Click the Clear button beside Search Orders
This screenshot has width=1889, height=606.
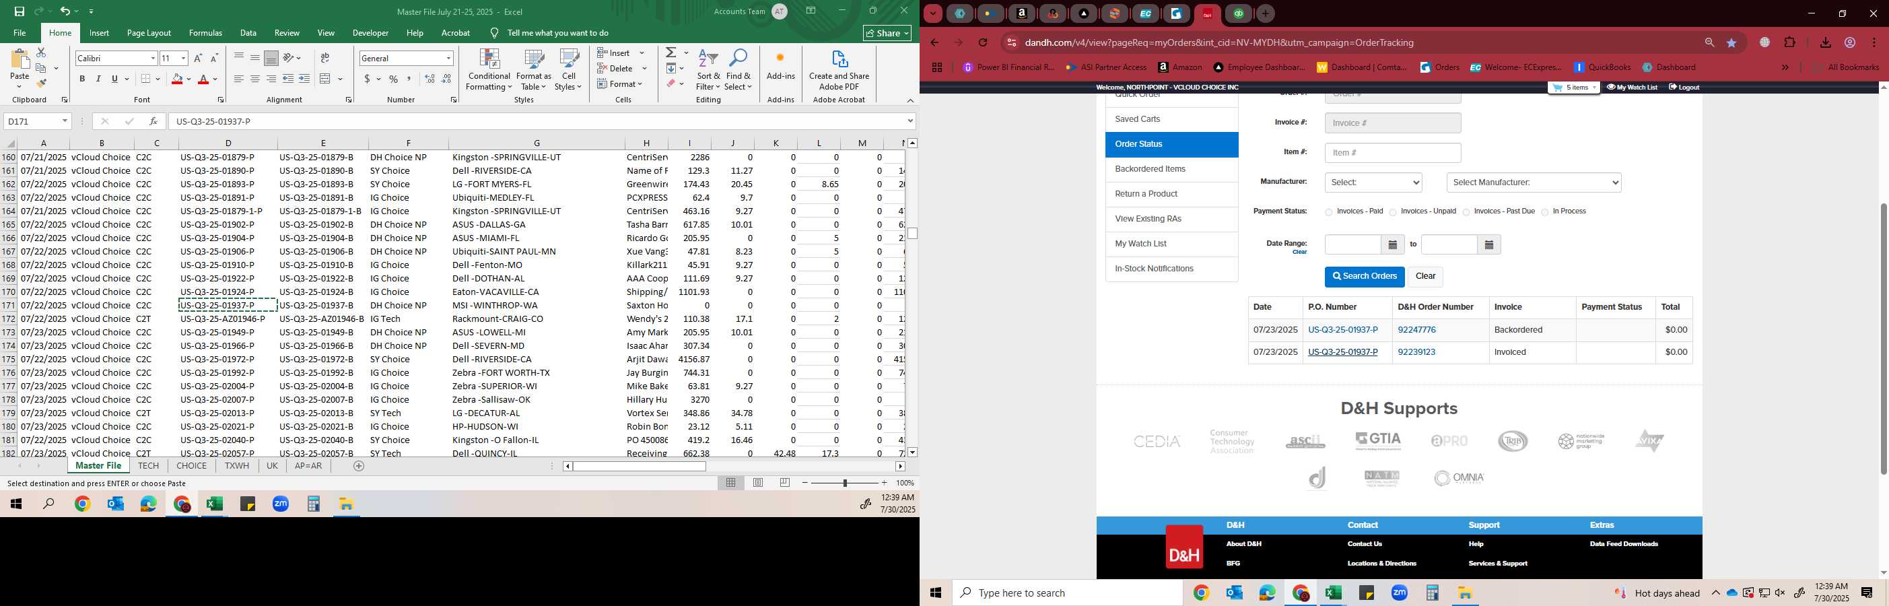[x=1424, y=277]
